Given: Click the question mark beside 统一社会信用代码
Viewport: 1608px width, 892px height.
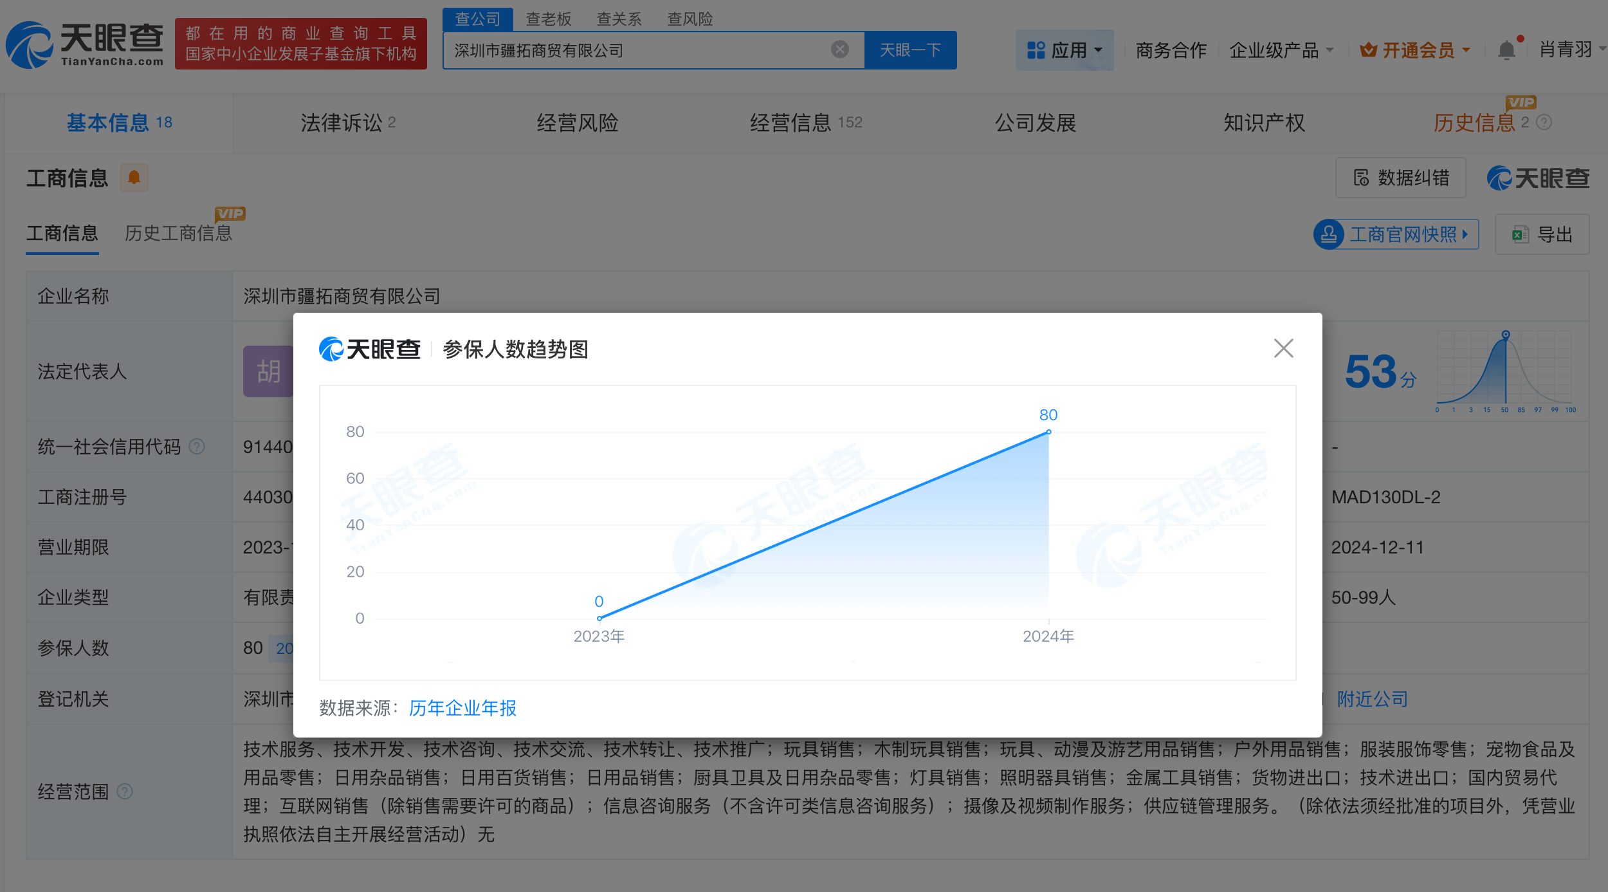Looking at the screenshot, I should (197, 447).
